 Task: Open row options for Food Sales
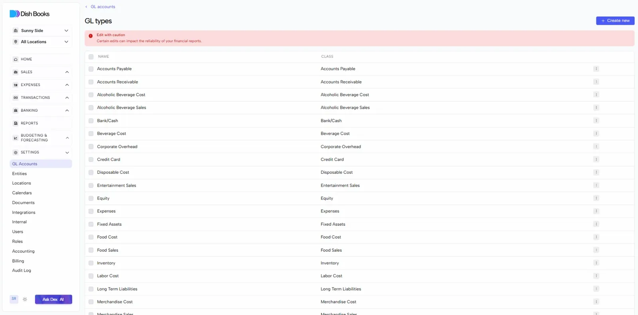(x=596, y=250)
